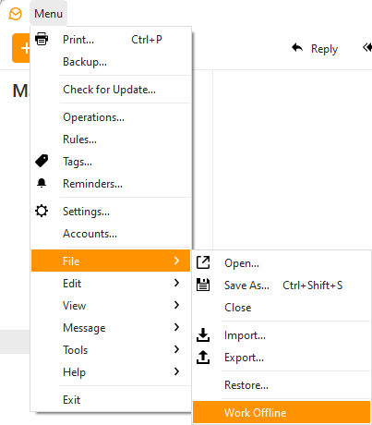Select Restore in the File submenu
Image resolution: width=372 pixels, height=425 pixels.
[282, 385]
